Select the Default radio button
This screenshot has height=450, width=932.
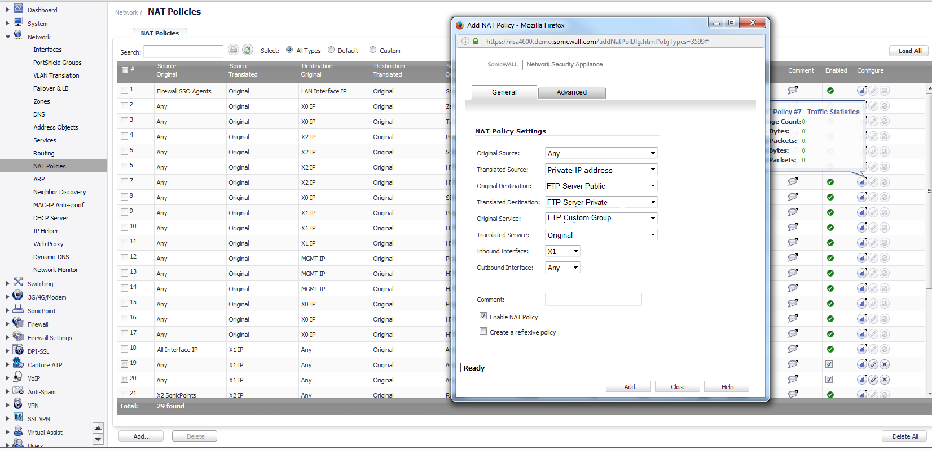(x=331, y=50)
